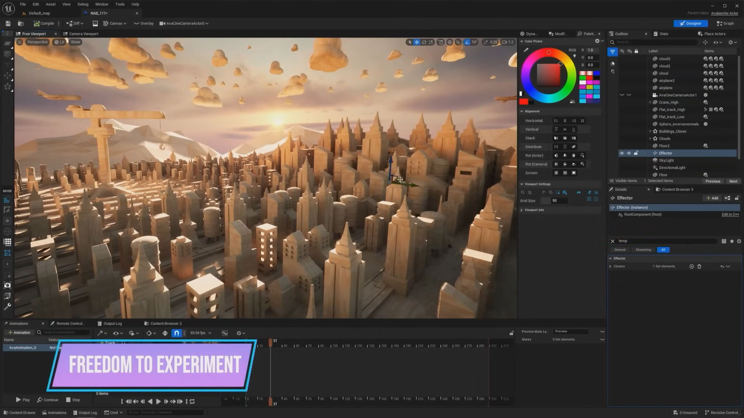This screenshot has height=418, width=744.
Task: Expand the Buildings_Cloner tree item
Action: coord(650,131)
